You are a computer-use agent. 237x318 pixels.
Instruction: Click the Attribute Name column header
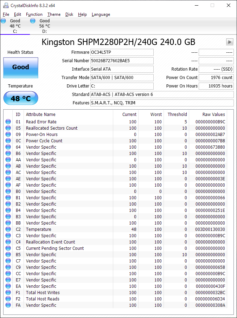pyautogui.click(x=68, y=115)
